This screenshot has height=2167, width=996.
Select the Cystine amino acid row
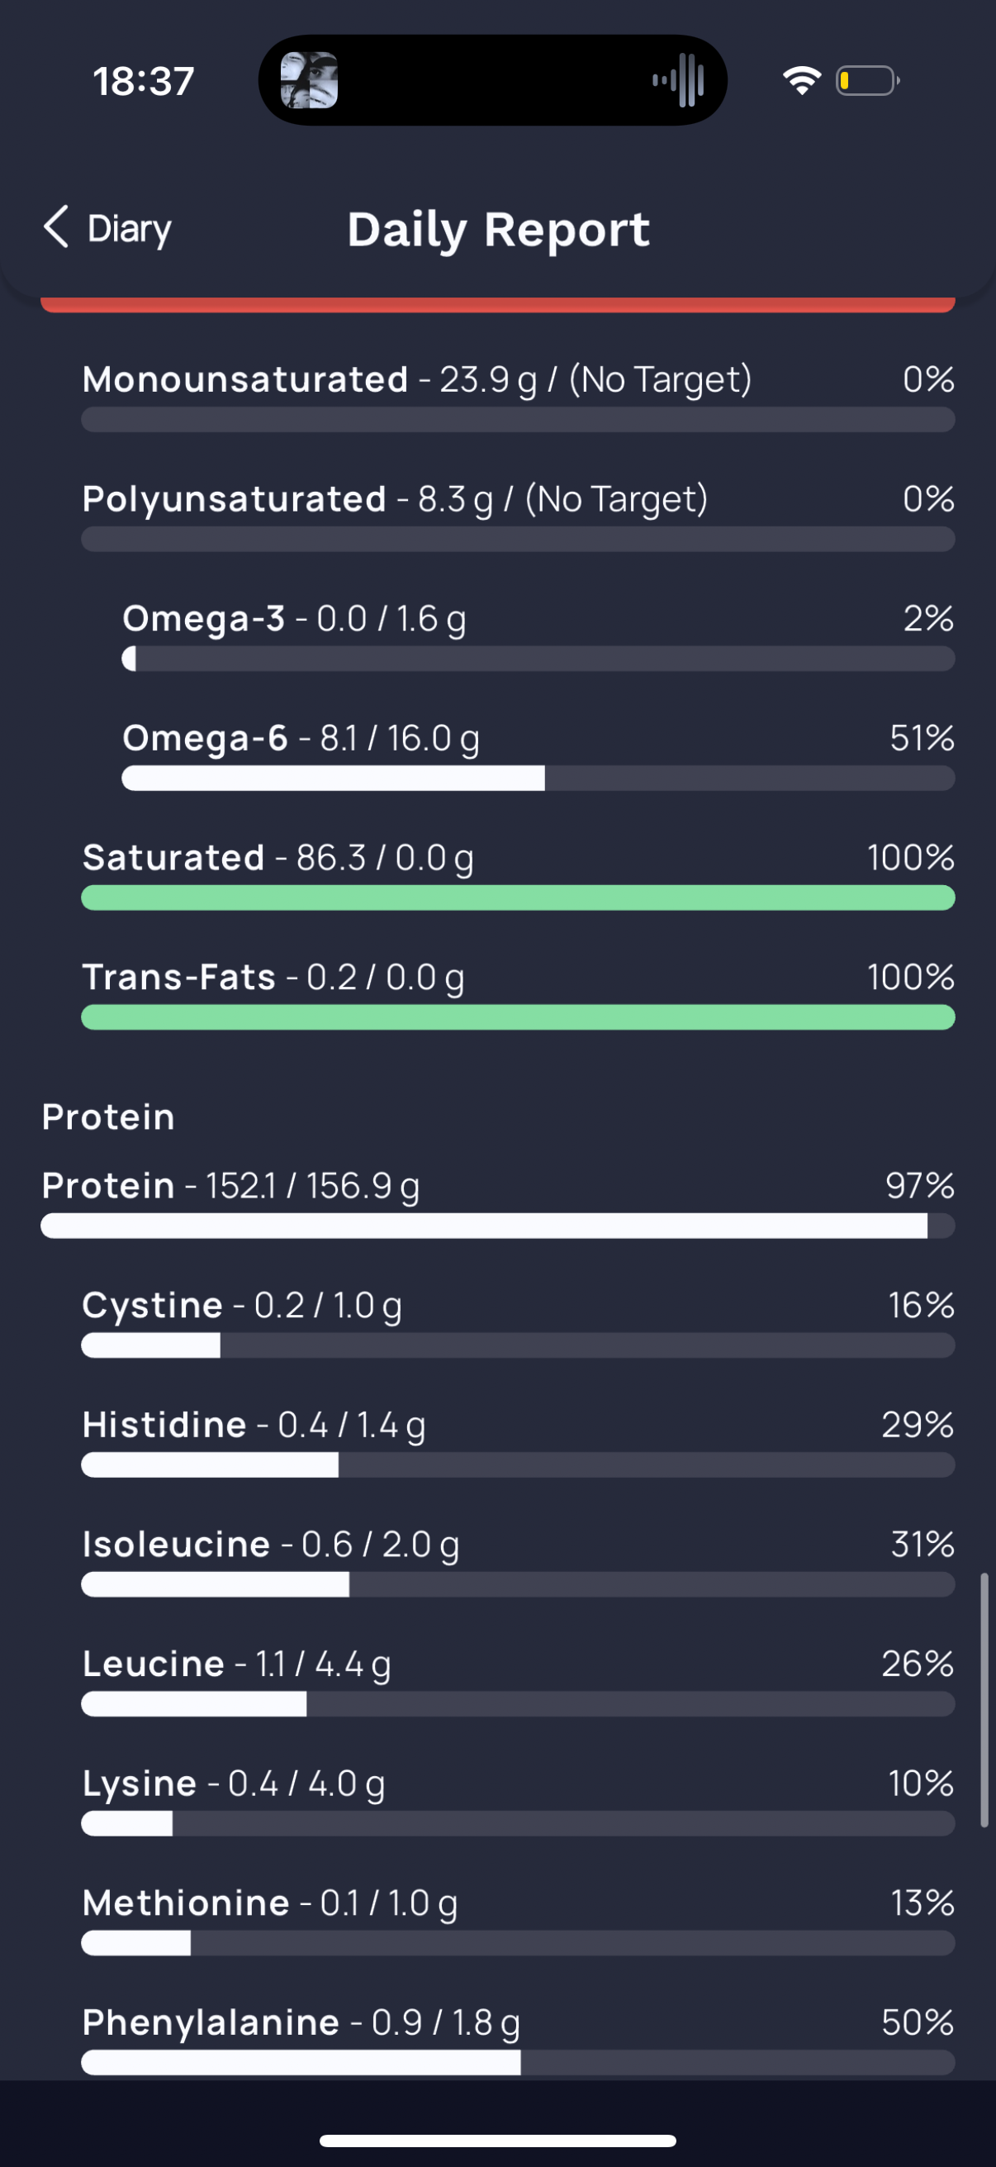click(518, 1322)
